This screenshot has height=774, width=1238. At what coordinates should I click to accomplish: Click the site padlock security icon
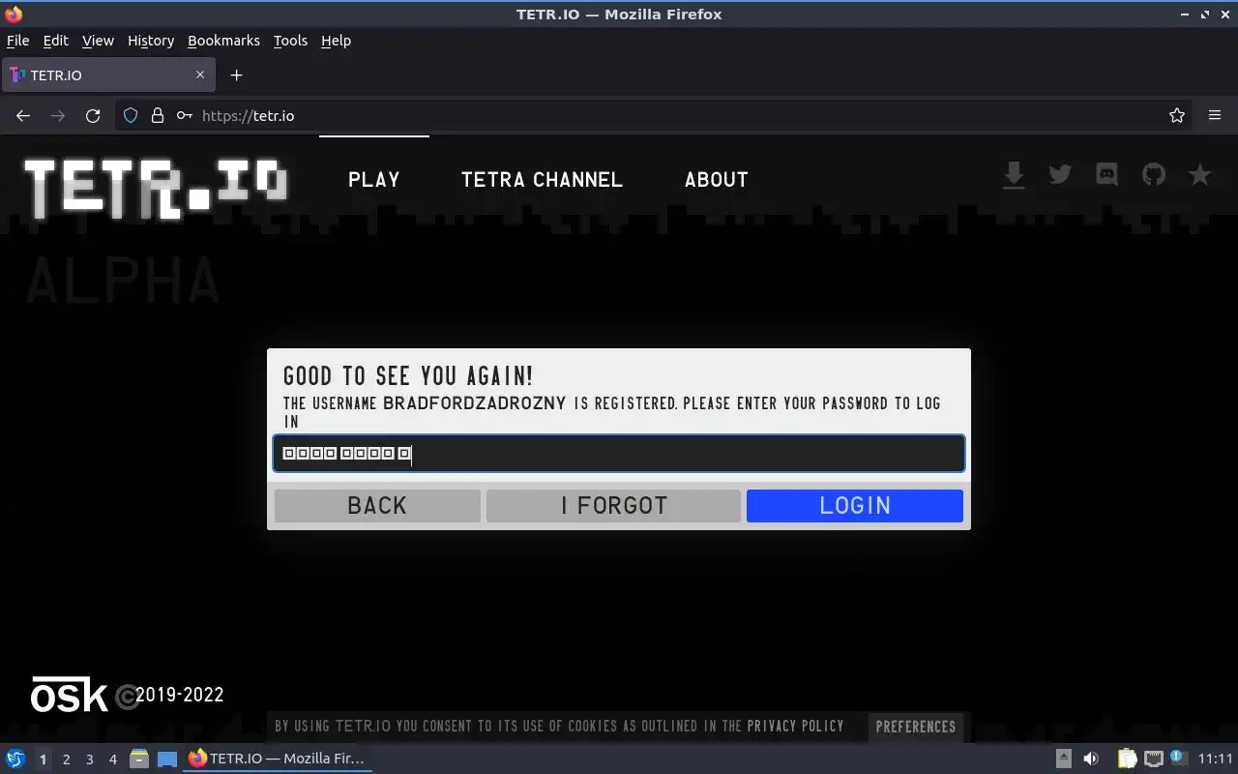click(x=158, y=115)
